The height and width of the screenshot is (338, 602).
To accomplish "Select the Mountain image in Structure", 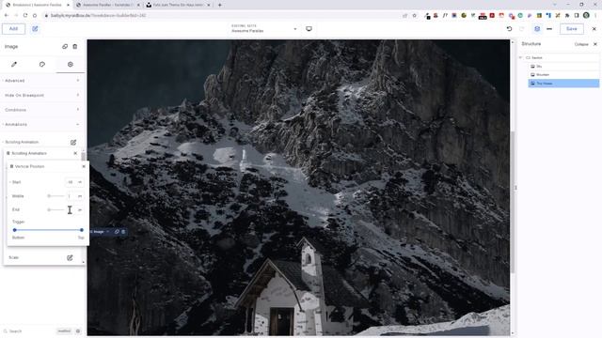I will [x=563, y=75].
